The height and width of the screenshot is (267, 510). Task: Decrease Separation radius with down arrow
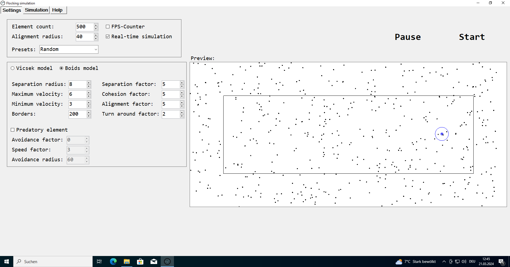[89, 86]
